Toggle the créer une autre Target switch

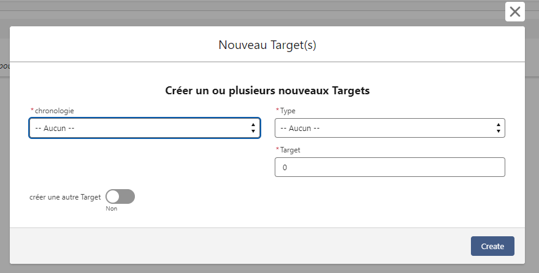pos(120,196)
